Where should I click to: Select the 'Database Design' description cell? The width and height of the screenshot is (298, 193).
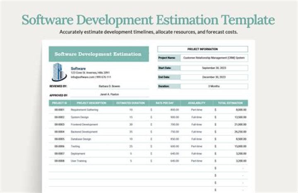[x=81, y=139]
